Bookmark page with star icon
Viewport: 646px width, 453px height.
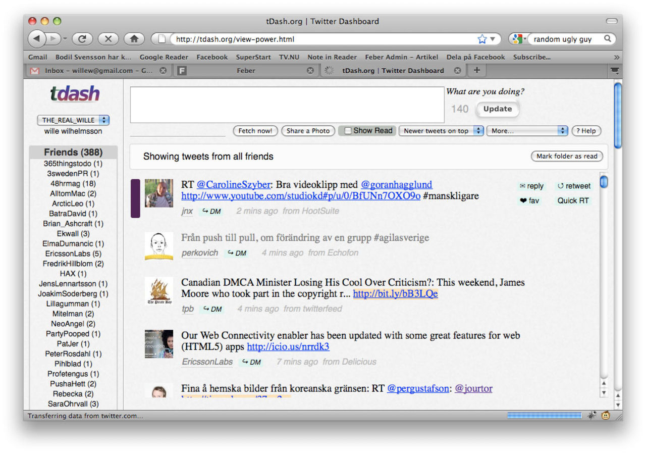tap(482, 39)
